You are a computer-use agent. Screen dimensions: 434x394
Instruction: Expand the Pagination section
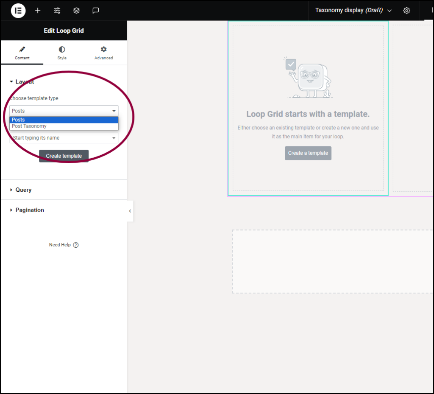(30, 210)
